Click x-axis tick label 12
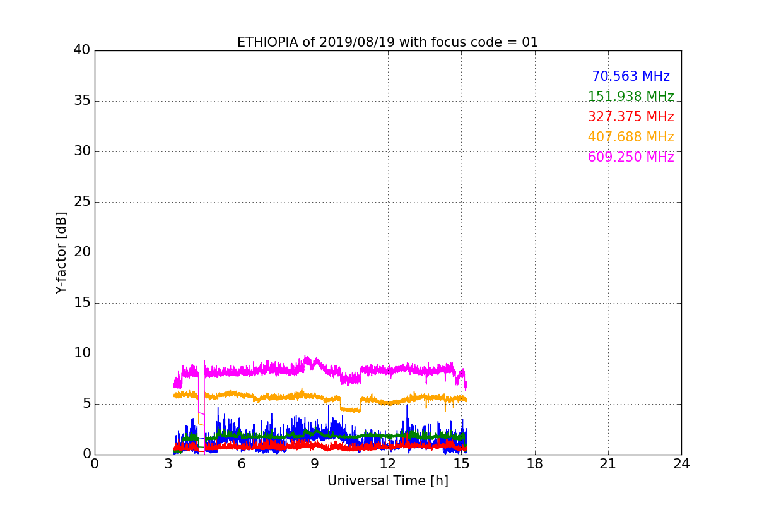757x505 pixels. [x=388, y=463]
